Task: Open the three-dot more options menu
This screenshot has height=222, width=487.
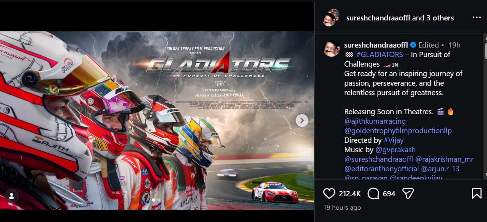Action: [476, 18]
